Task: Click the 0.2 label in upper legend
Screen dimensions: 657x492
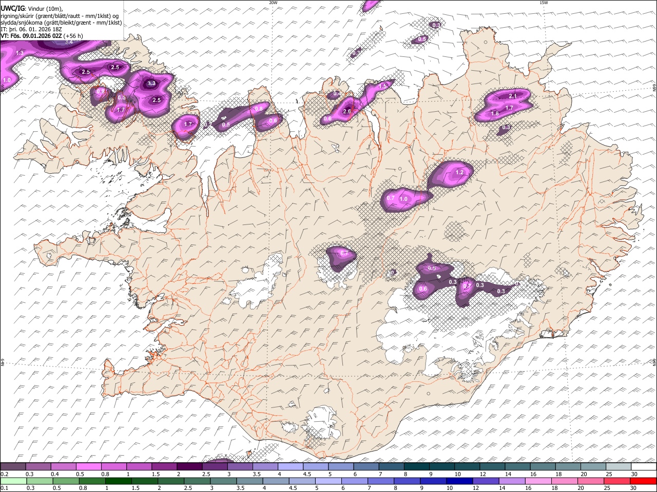Action: [x=4, y=474]
